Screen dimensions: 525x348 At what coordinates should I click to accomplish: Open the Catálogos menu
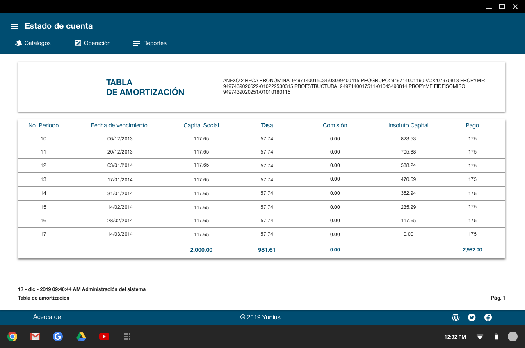33,43
